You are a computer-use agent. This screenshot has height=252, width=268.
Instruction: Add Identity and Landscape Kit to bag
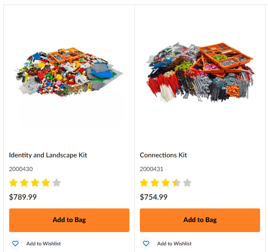point(69,220)
